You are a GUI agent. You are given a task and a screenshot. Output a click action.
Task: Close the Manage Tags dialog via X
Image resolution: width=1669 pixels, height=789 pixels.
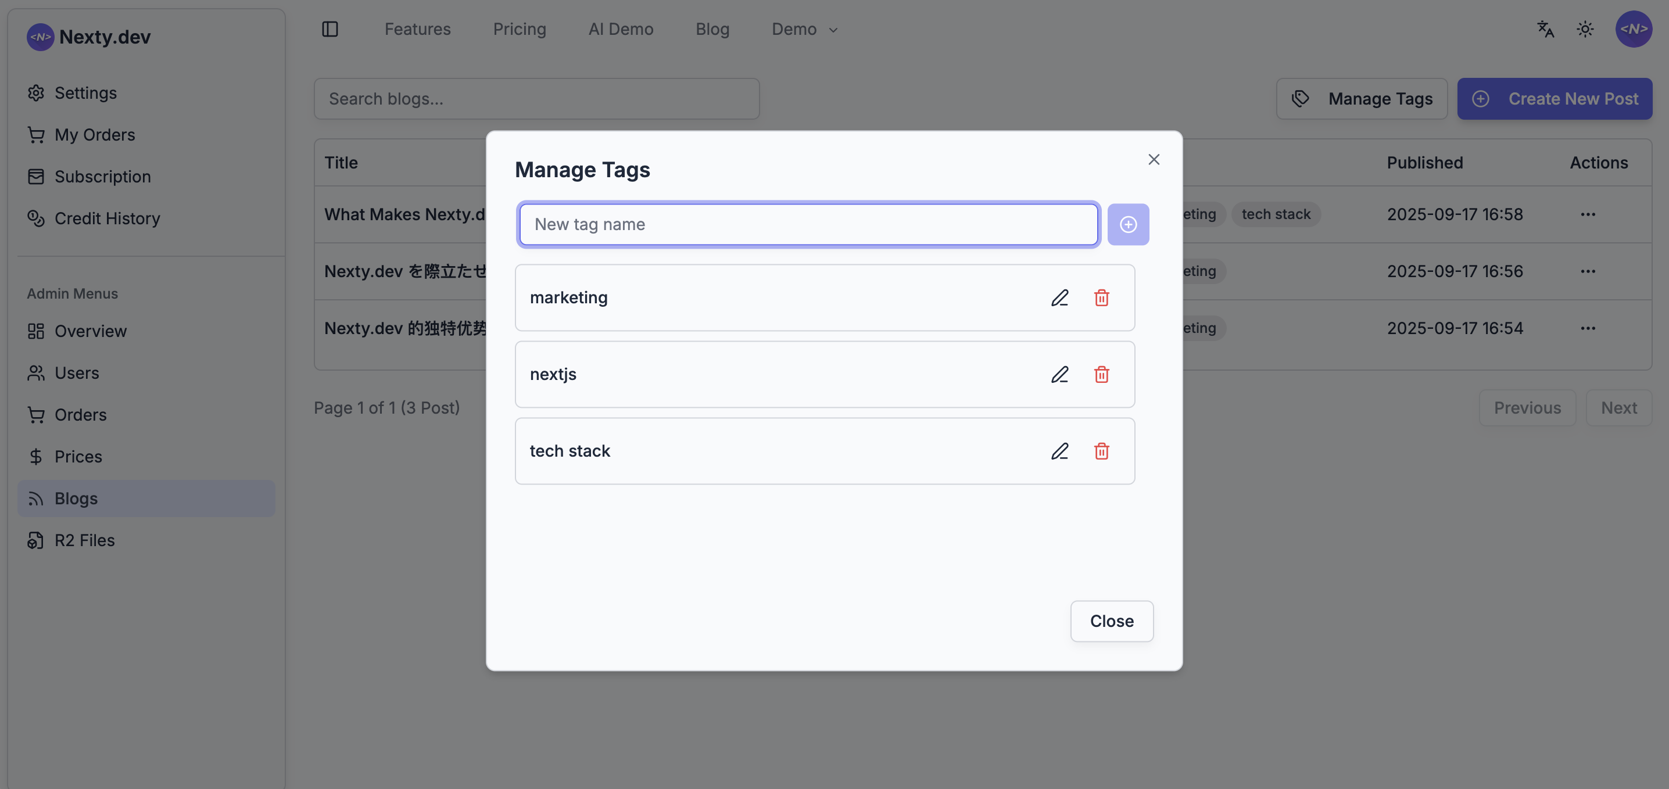tap(1154, 159)
